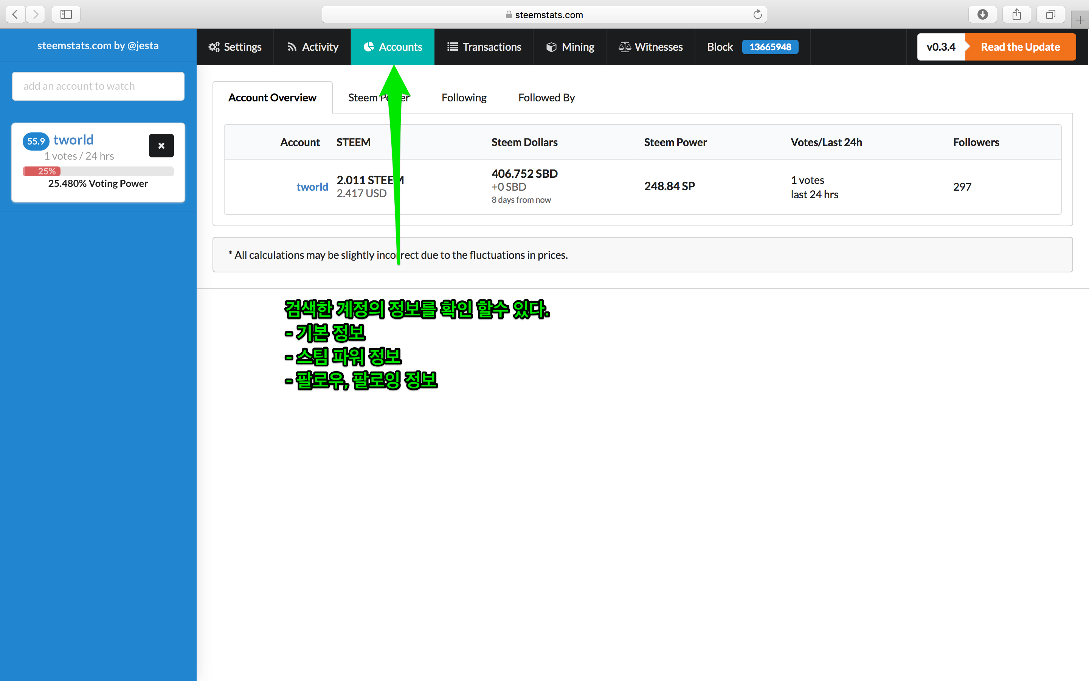Select the Account Overview tab
The height and width of the screenshot is (681, 1089).
(272, 98)
